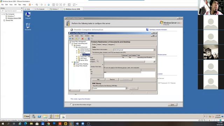Switch to the Settings tab of the GPO
Screen dimensions: 224x126
(x=104, y=44)
